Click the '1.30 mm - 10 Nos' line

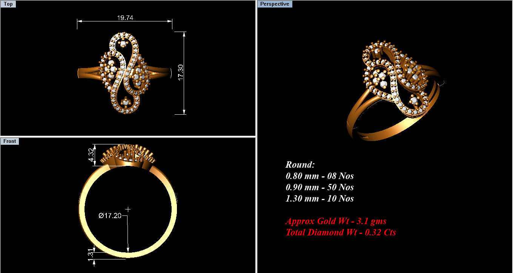[x=319, y=199]
